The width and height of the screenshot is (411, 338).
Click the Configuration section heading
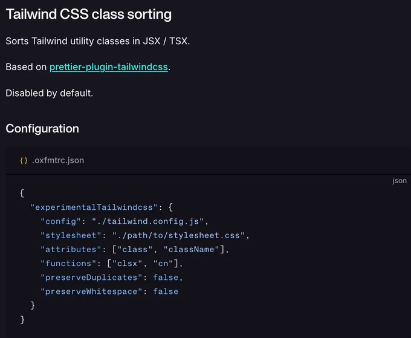pyautogui.click(x=42, y=128)
